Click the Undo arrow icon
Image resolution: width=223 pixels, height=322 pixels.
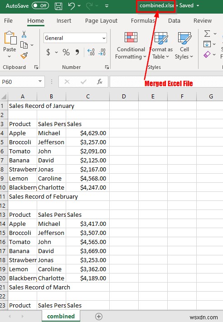coord(72,6)
